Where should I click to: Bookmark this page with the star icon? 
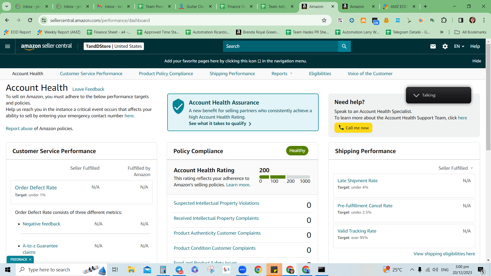click(x=324, y=20)
